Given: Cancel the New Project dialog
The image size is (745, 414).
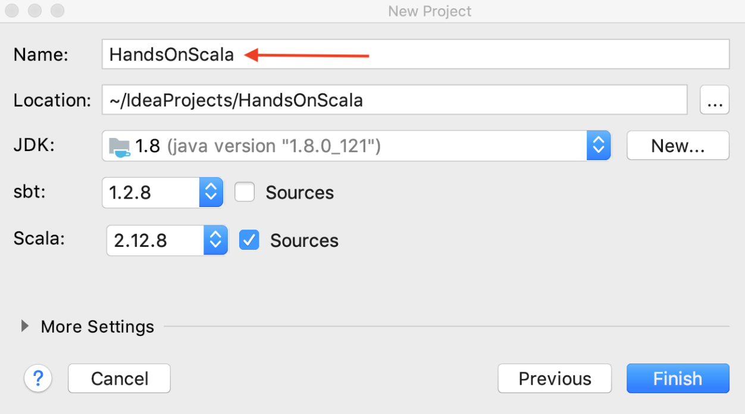Looking at the screenshot, I should [119, 378].
